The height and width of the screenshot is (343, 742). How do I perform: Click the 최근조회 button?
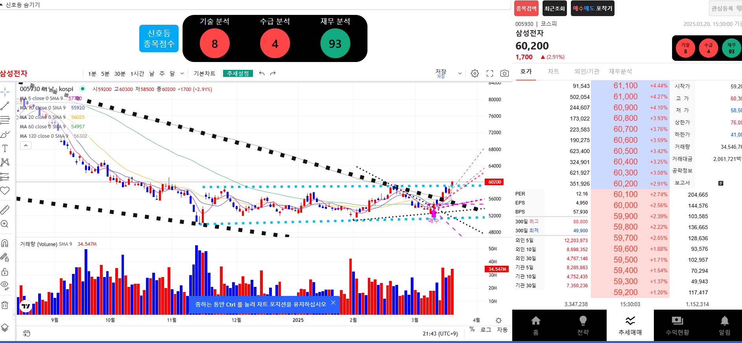click(555, 8)
